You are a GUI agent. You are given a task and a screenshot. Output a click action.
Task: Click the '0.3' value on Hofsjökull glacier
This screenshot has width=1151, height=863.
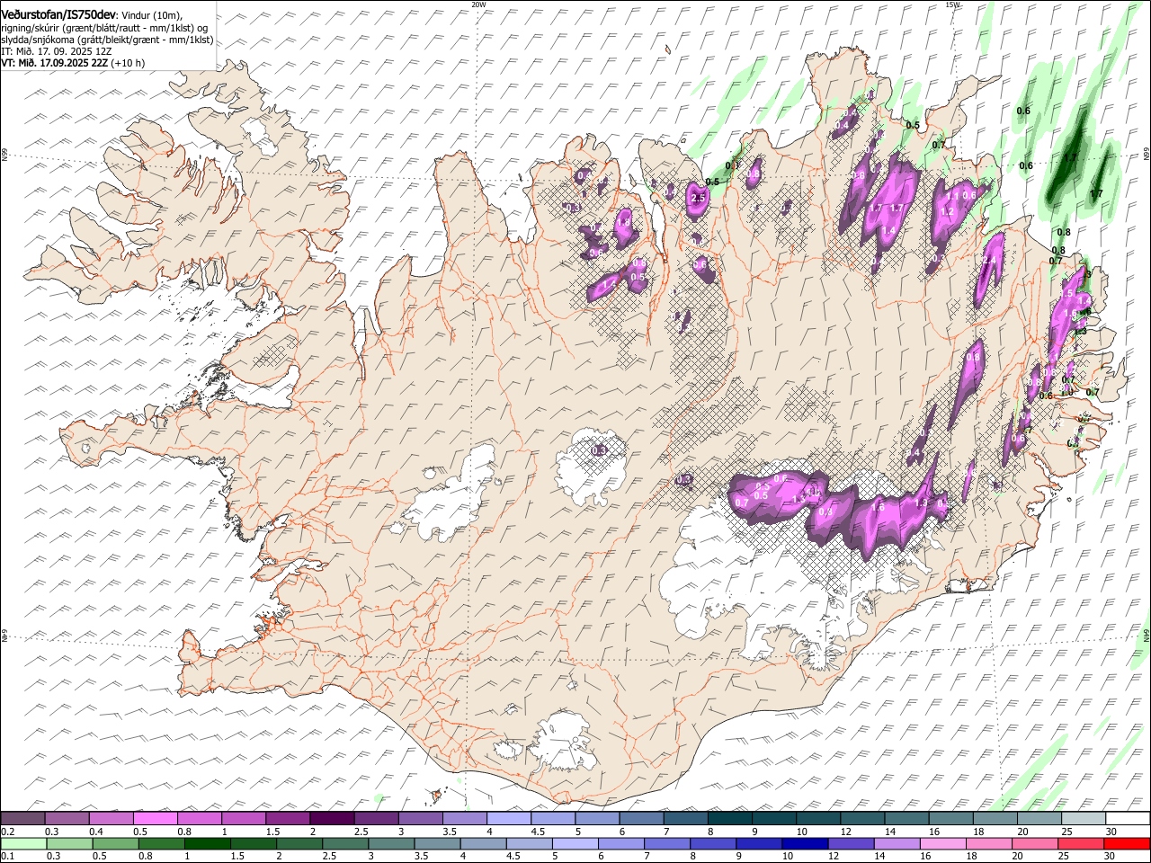pyautogui.click(x=598, y=449)
